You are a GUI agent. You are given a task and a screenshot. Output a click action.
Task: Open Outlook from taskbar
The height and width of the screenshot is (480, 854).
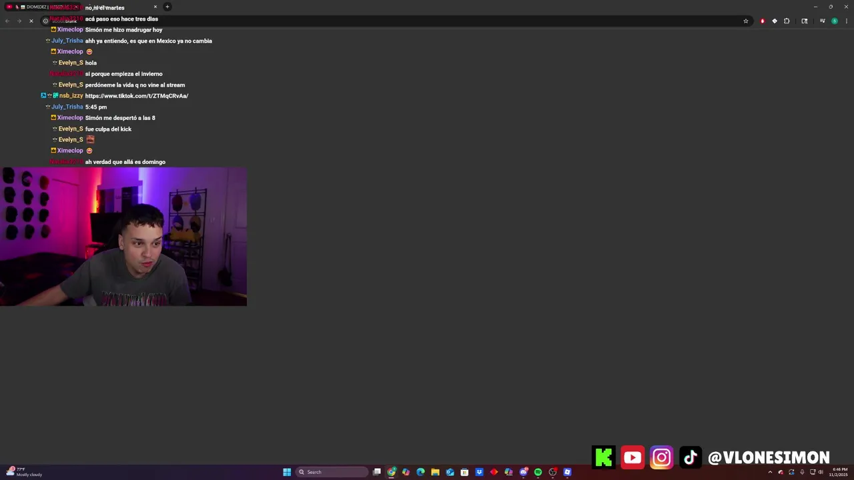(450, 472)
